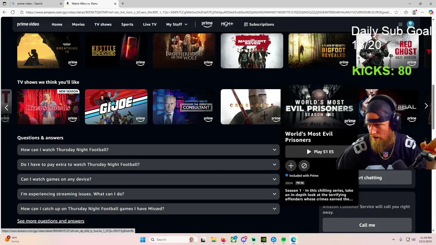Open Live TV in the navigation bar
This screenshot has height=245, width=436.
click(x=150, y=24)
